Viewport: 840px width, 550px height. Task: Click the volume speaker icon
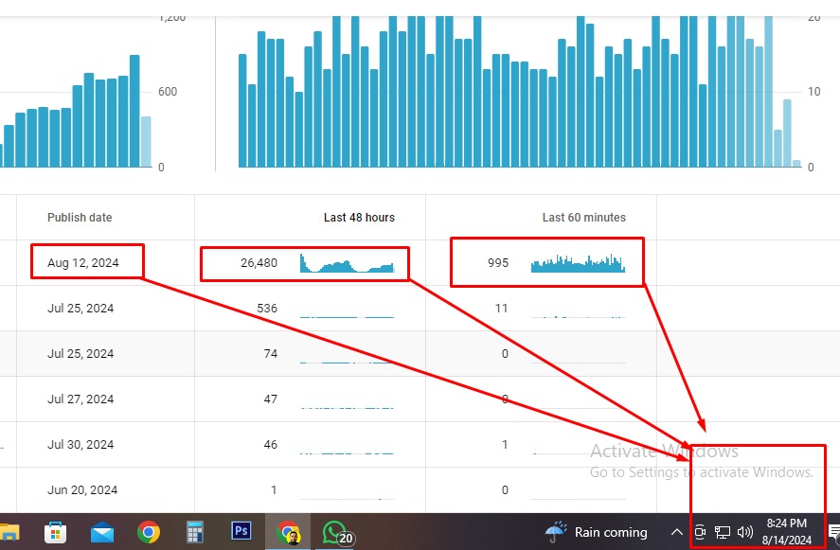coord(745,532)
